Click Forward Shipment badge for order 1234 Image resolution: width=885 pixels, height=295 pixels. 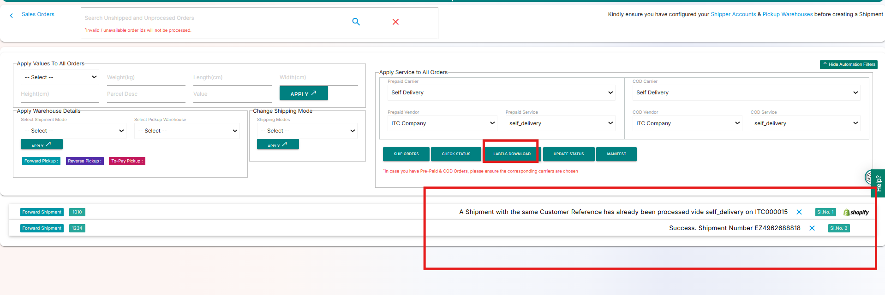[42, 228]
